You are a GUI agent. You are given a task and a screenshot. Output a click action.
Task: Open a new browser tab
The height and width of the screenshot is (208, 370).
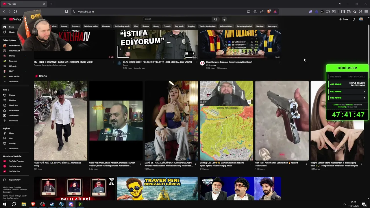tap(51, 4)
